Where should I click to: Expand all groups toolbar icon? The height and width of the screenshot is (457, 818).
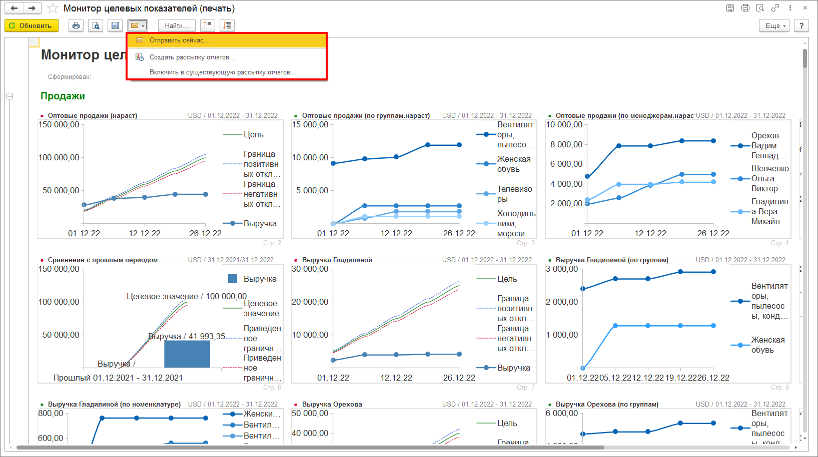(227, 25)
